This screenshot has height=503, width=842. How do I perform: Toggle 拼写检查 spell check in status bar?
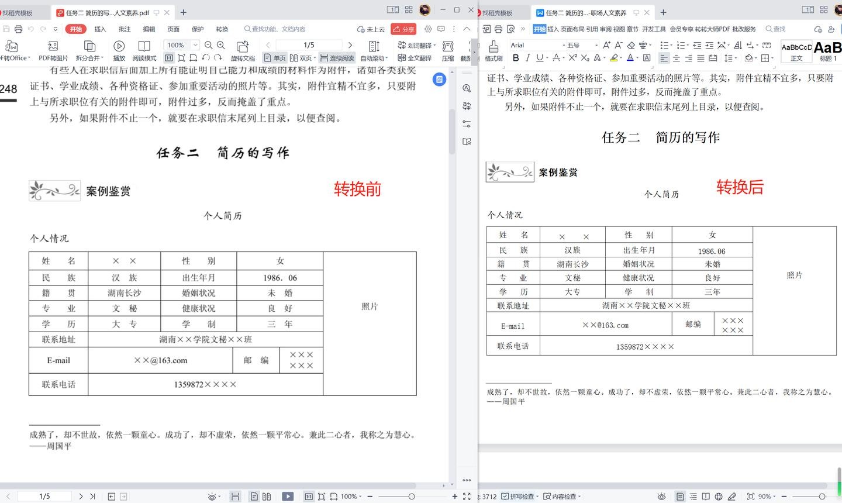click(518, 497)
